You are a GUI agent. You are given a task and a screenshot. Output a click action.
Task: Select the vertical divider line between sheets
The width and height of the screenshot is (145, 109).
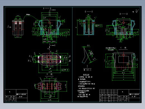[x=72, y=54]
